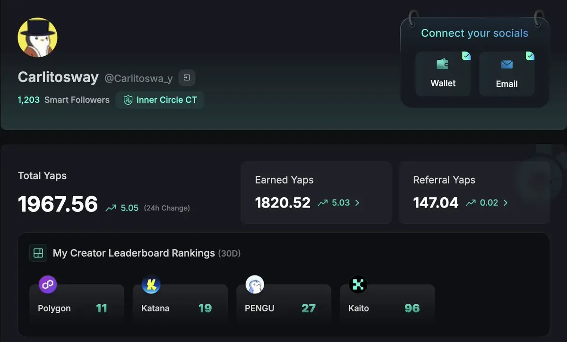Click the Earned Yaps trend arrow icon
This screenshot has width=567, height=342.
323,203
